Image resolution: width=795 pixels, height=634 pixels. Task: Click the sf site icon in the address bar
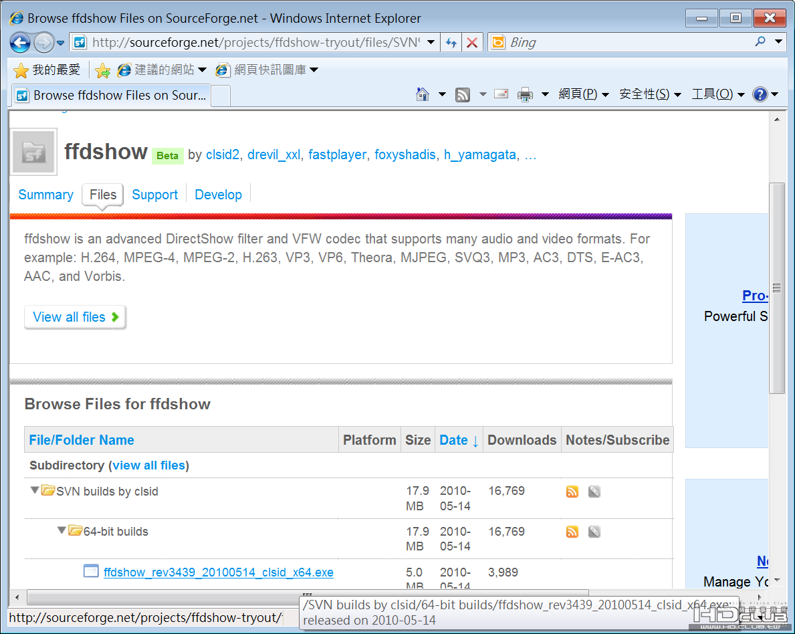click(x=80, y=43)
